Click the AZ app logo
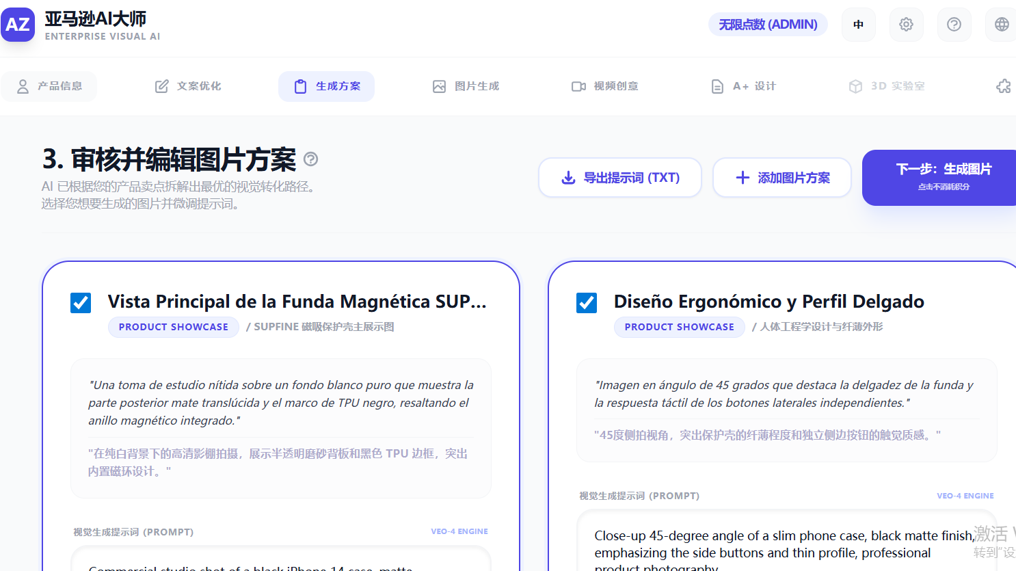The height and width of the screenshot is (571, 1016). [x=18, y=25]
